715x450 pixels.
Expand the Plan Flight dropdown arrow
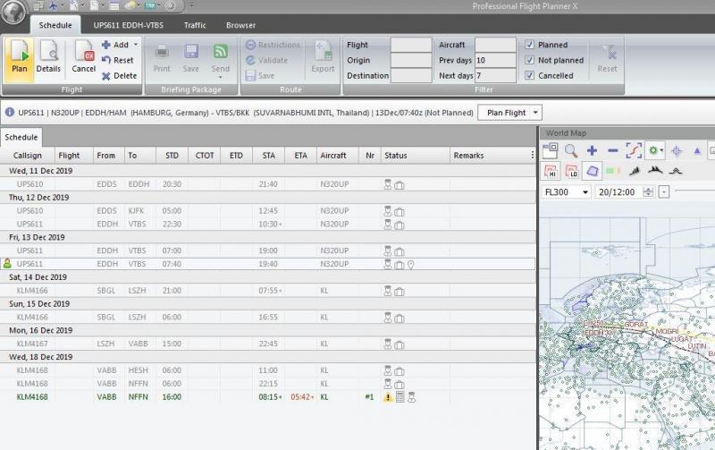(x=535, y=113)
